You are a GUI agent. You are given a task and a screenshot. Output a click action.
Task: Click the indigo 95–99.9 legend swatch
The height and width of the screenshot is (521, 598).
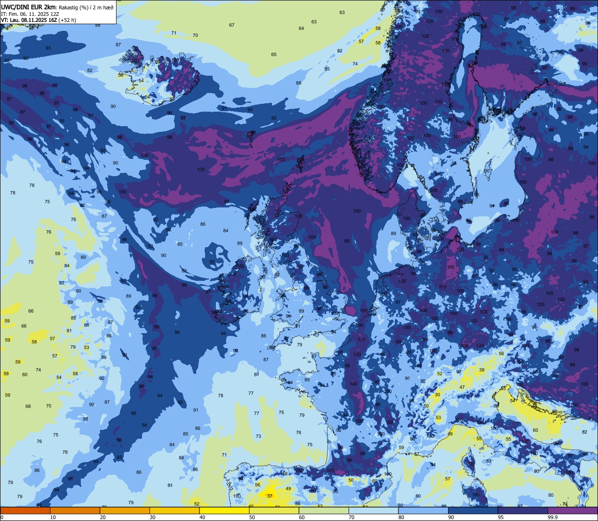pyautogui.click(x=523, y=510)
